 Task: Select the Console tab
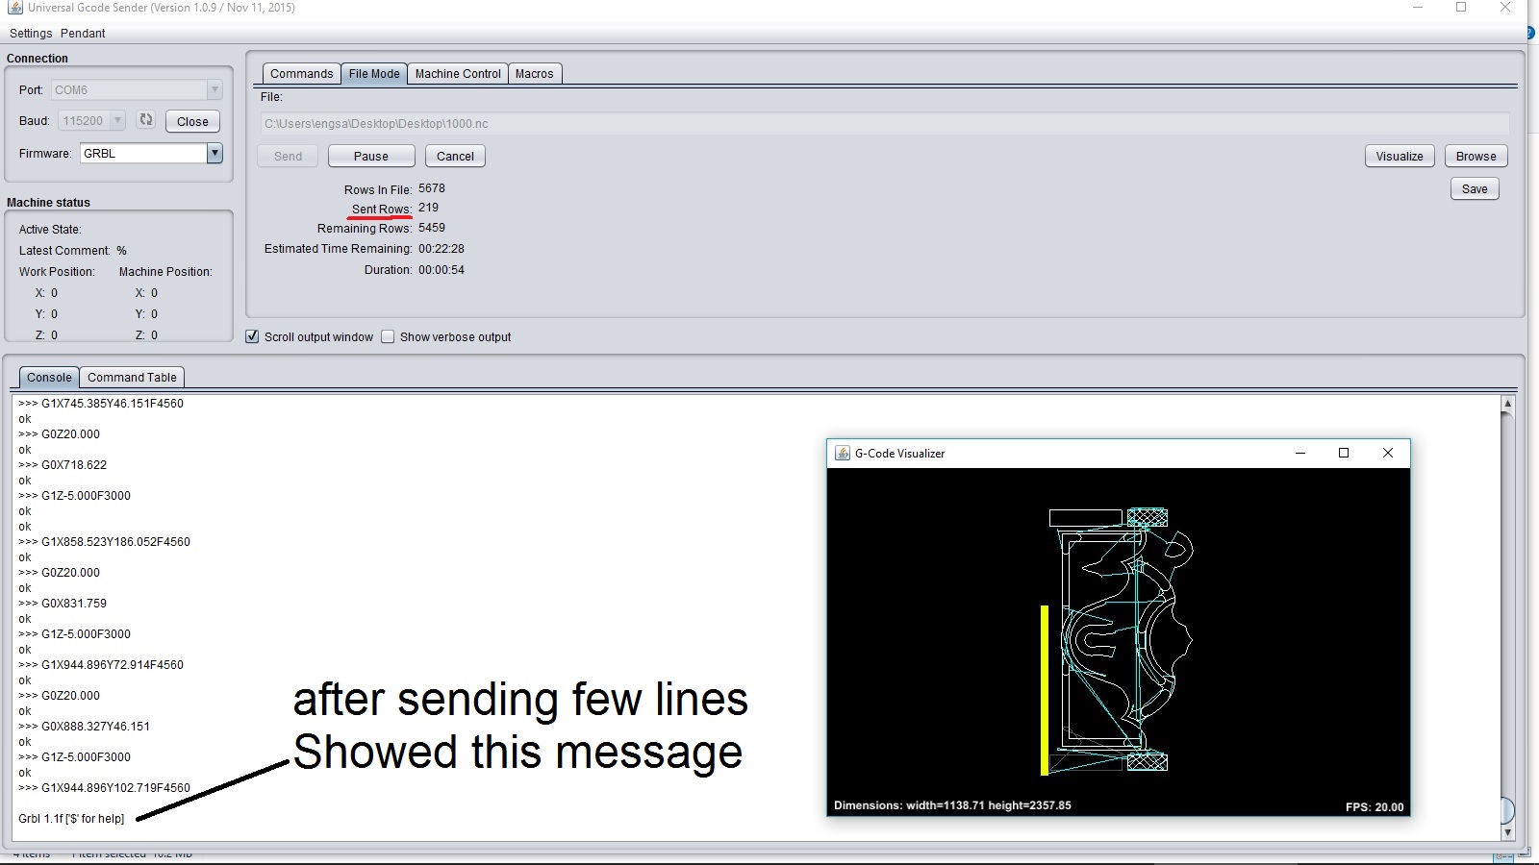click(x=49, y=378)
